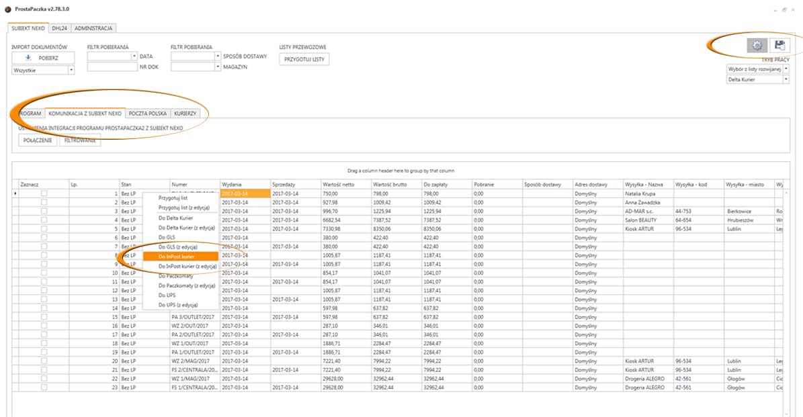Mark the checkbox in row 15, PA 3/OUTLET/2017
803x417 pixels.
tap(44, 317)
